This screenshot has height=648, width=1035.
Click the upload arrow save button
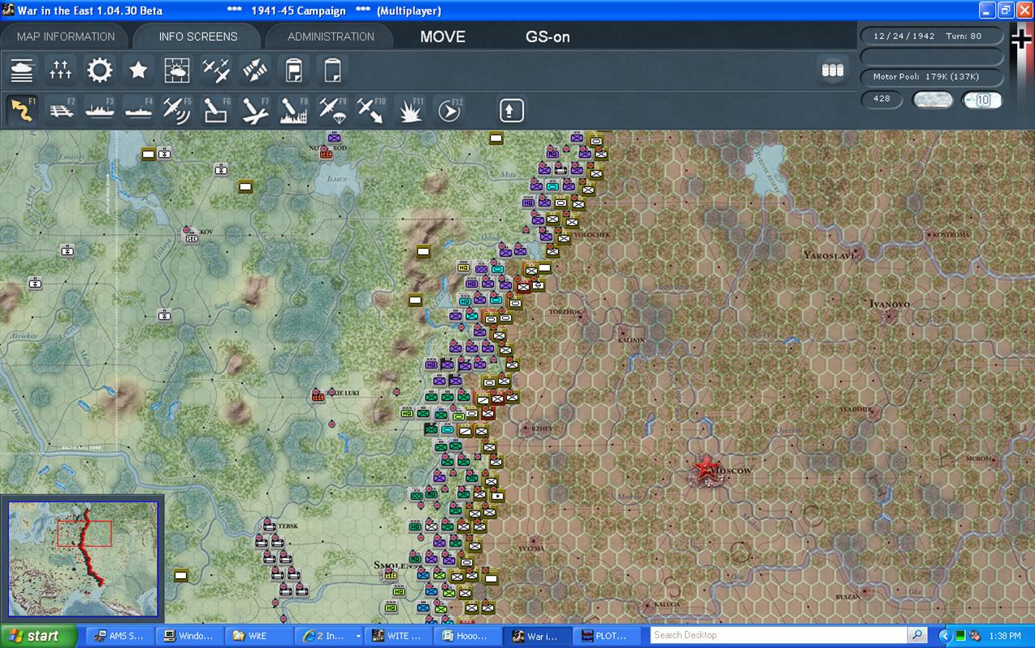pyautogui.click(x=511, y=110)
